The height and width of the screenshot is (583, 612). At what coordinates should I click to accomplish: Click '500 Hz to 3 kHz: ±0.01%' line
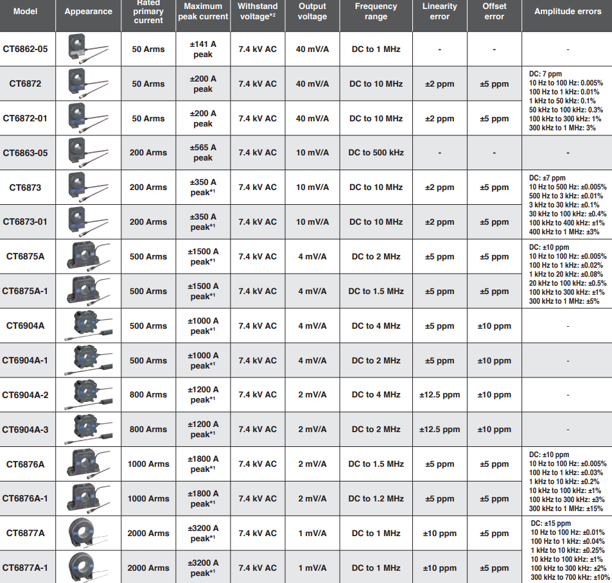click(566, 196)
